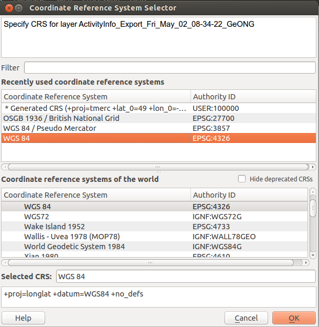
Task: Select WGS 84 / Pseudo Mercator row
Action: click(158, 128)
